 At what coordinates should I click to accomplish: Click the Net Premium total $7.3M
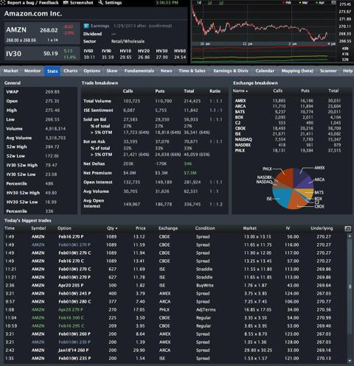[x=190, y=173]
